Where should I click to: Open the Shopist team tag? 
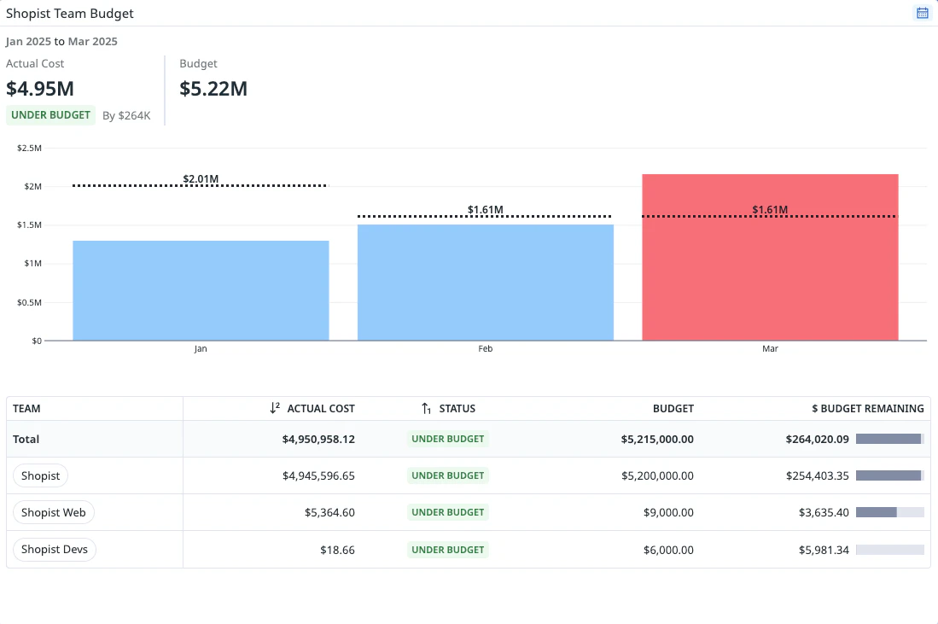click(x=41, y=475)
